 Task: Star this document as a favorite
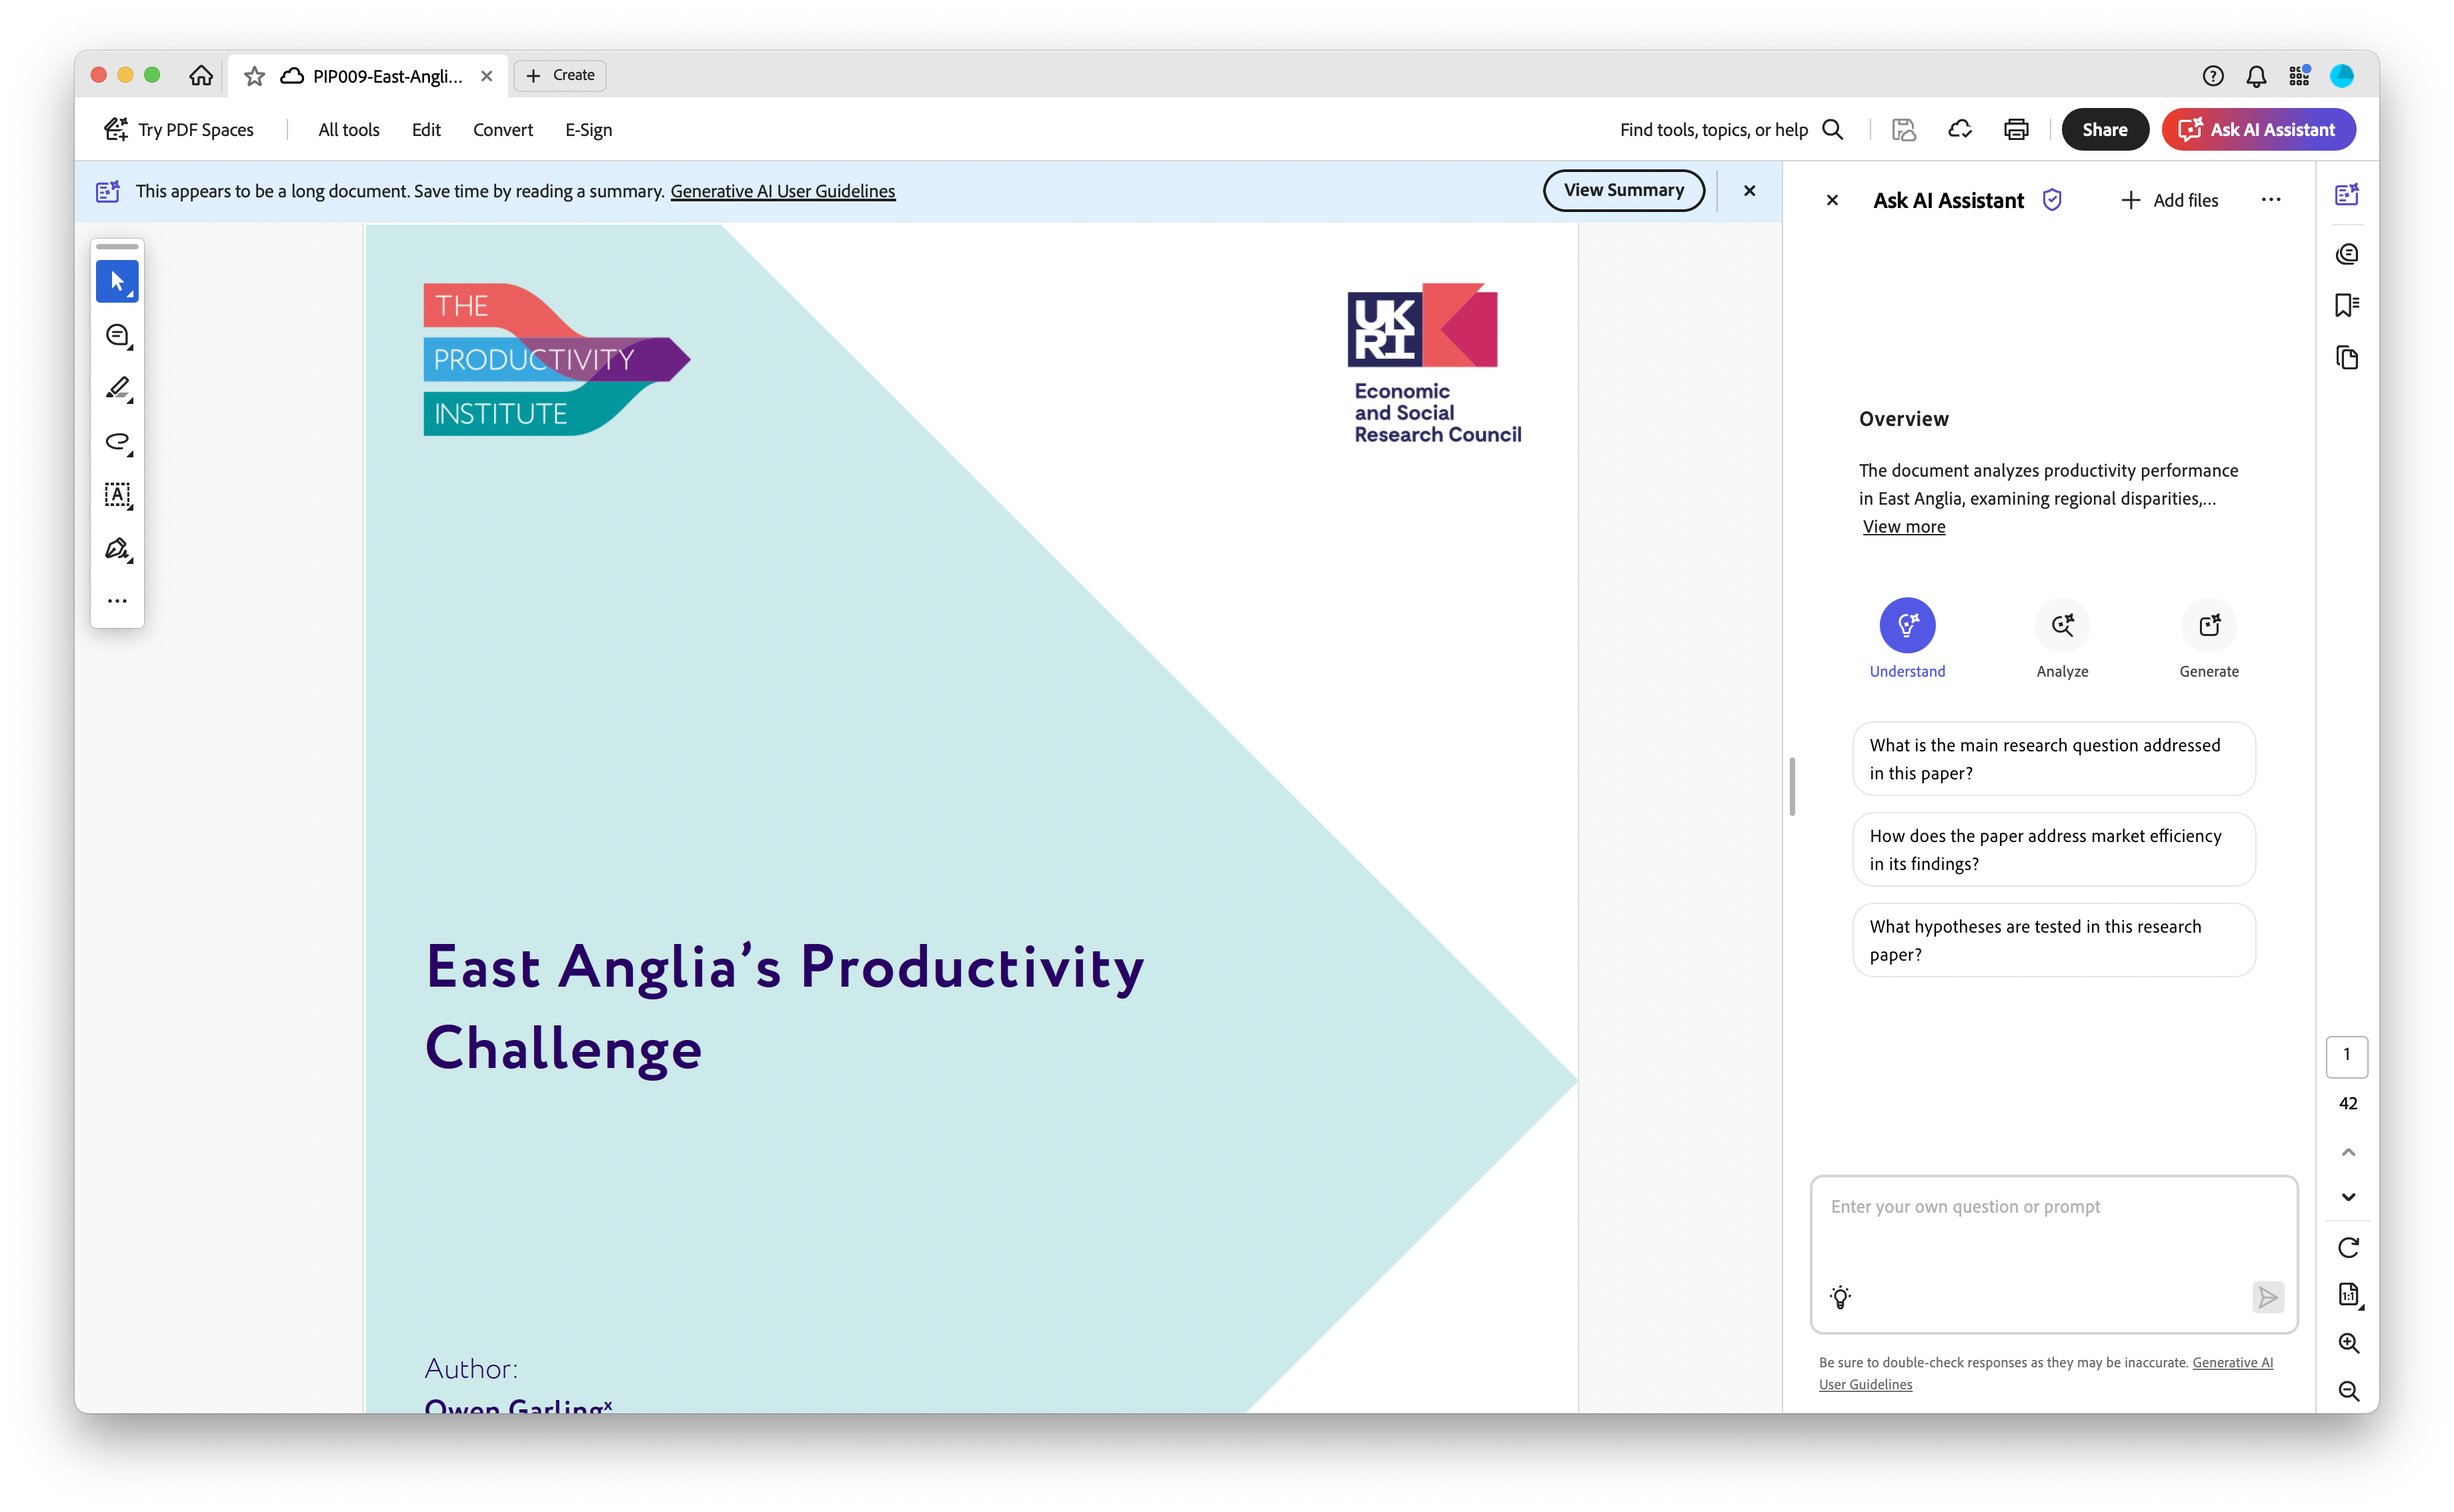click(x=254, y=76)
